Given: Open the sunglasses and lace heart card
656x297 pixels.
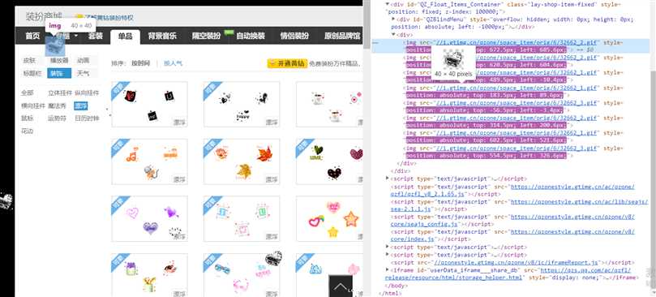Looking at the screenshot, I should pos(242,275).
